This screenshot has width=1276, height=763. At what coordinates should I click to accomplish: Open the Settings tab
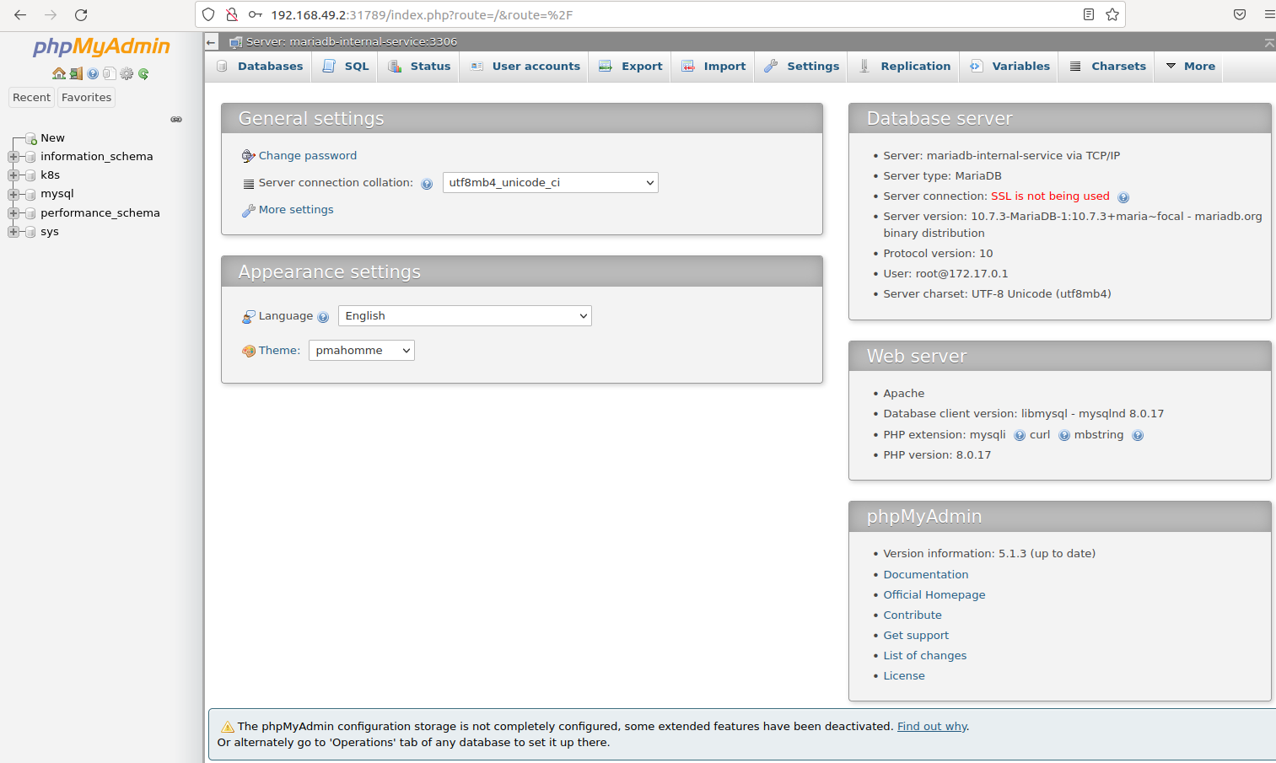coord(802,67)
